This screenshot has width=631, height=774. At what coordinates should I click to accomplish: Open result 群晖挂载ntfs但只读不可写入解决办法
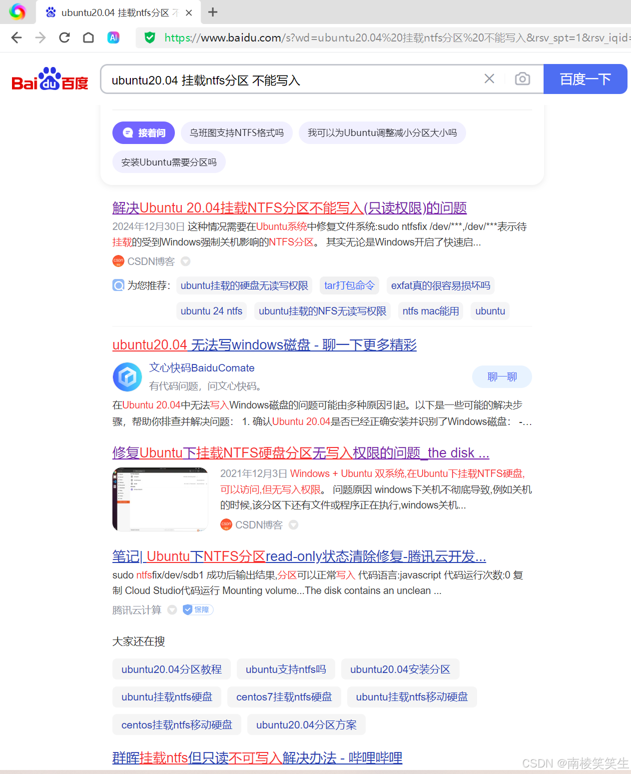point(257,757)
